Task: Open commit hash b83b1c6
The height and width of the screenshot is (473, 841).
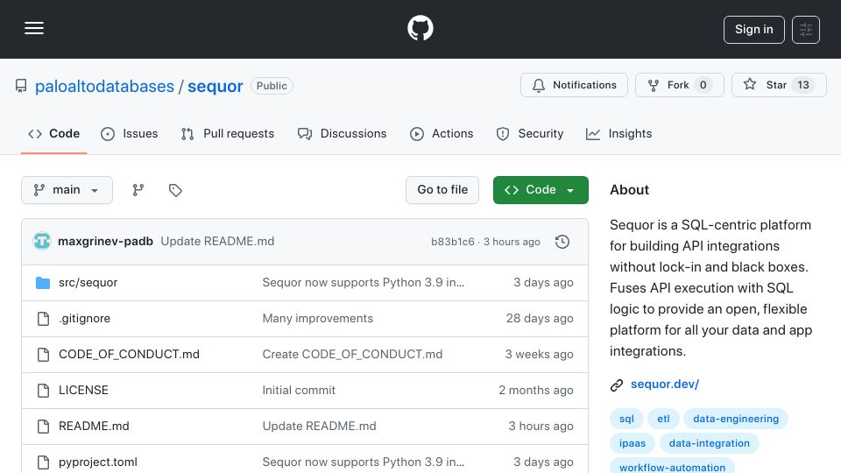Action: (x=453, y=242)
